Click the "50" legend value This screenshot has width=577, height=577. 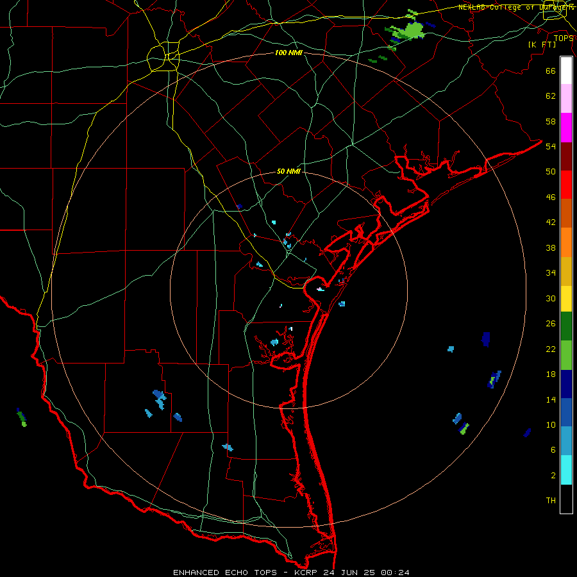pos(551,171)
